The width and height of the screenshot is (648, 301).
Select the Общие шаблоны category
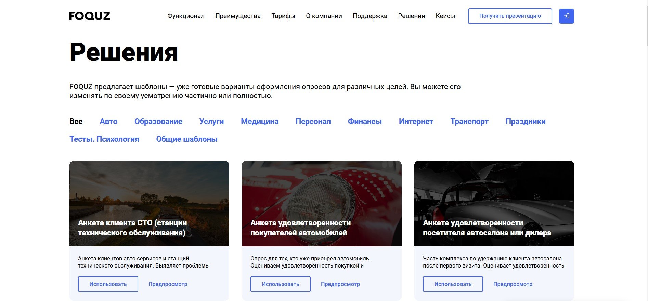click(187, 139)
